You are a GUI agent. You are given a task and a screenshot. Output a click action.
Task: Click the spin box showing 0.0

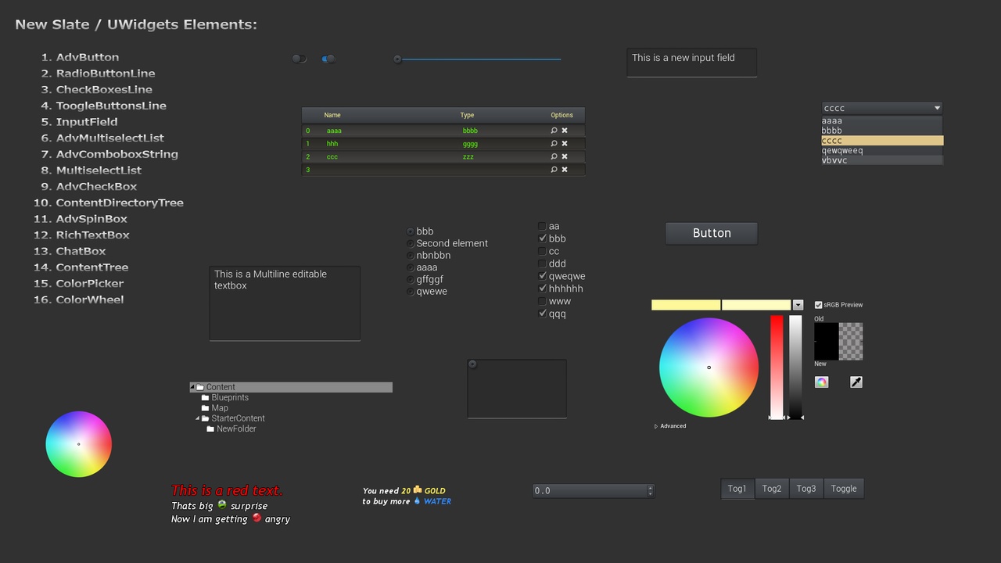594,490
